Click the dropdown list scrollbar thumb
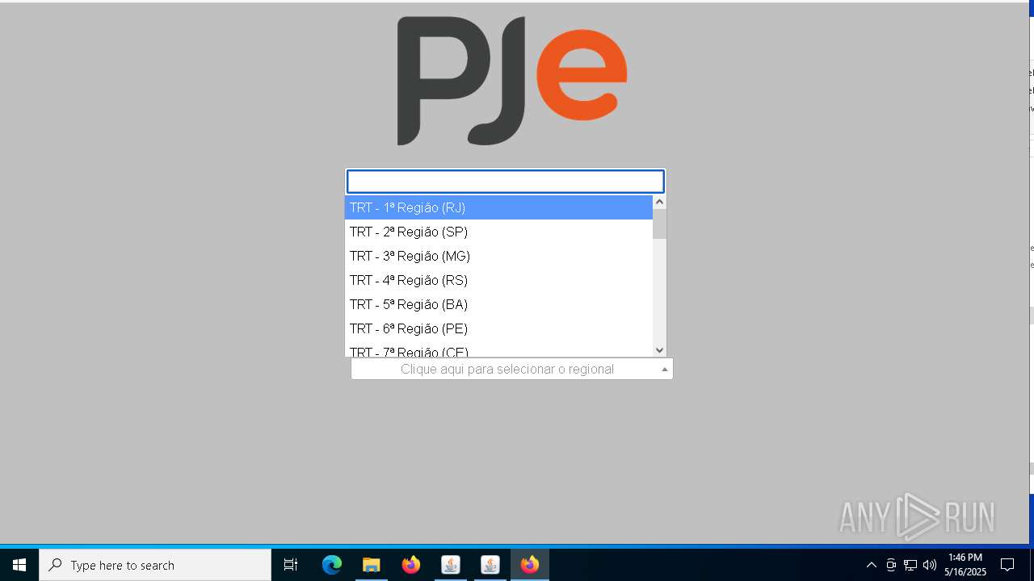The width and height of the screenshot is (1034, 581). pyautogui.click(x=659, y=224)
